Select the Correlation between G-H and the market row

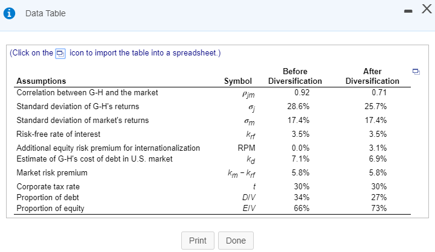(87, 93)
